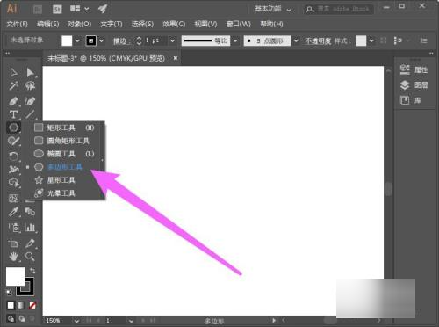Open the column graph tool

[x=30, y=228]
